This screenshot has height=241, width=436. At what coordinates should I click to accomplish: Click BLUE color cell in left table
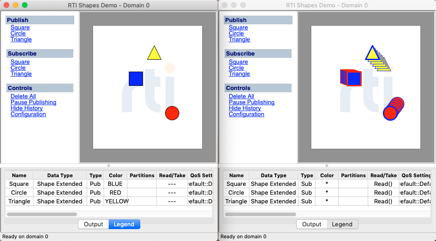point(115,184)
